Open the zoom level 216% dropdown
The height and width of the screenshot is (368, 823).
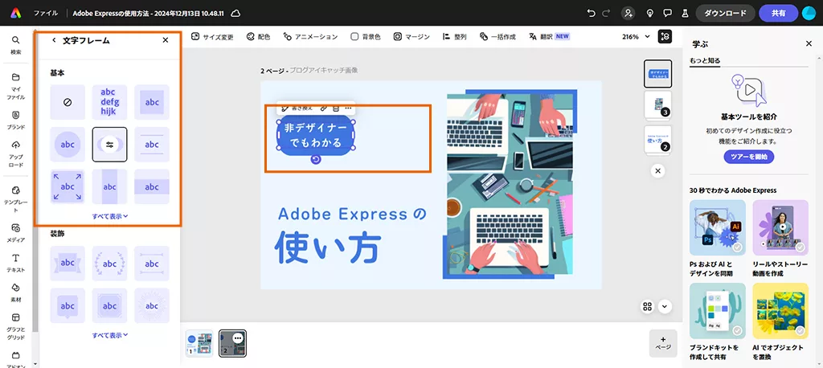click(x=636, y=37)
